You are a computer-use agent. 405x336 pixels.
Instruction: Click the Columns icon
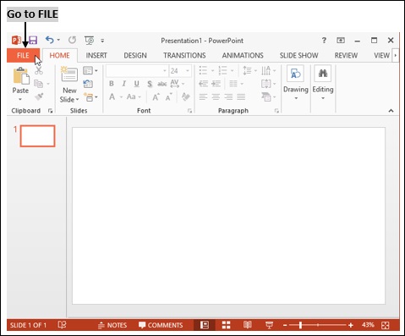pyautogui.click(x=233, y=84)
